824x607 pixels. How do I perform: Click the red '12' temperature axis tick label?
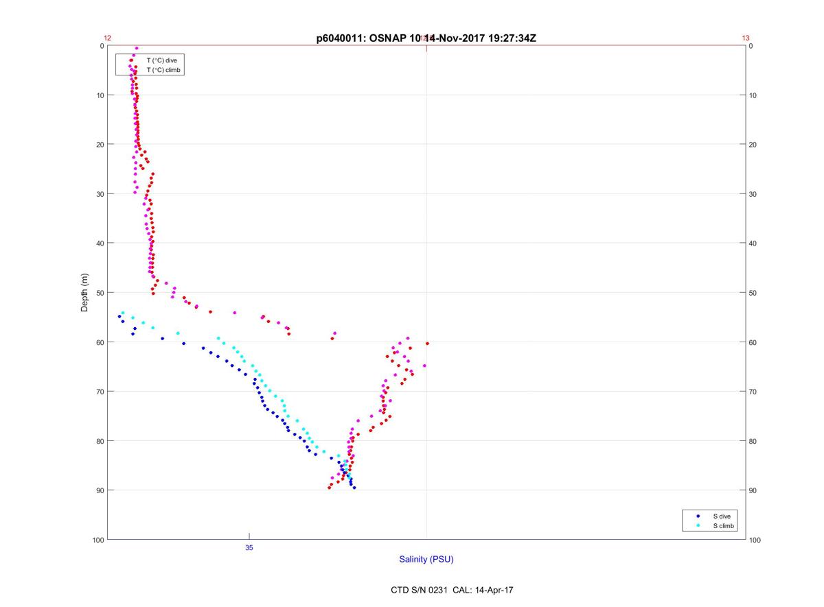click(x=108, y=38)
